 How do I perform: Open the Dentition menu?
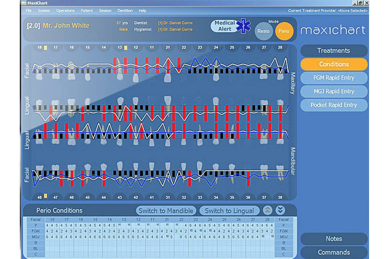pos(125,11)
